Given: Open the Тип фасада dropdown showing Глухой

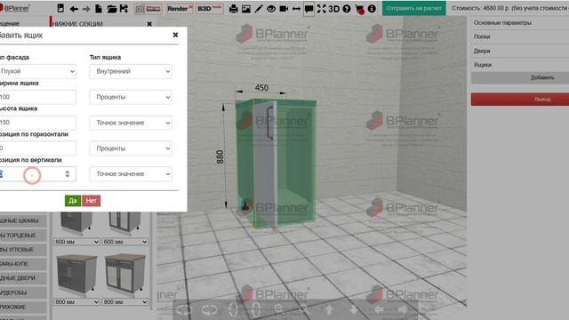Looking at the screenshot, I should pyautogui.click(x=37, y=71).
